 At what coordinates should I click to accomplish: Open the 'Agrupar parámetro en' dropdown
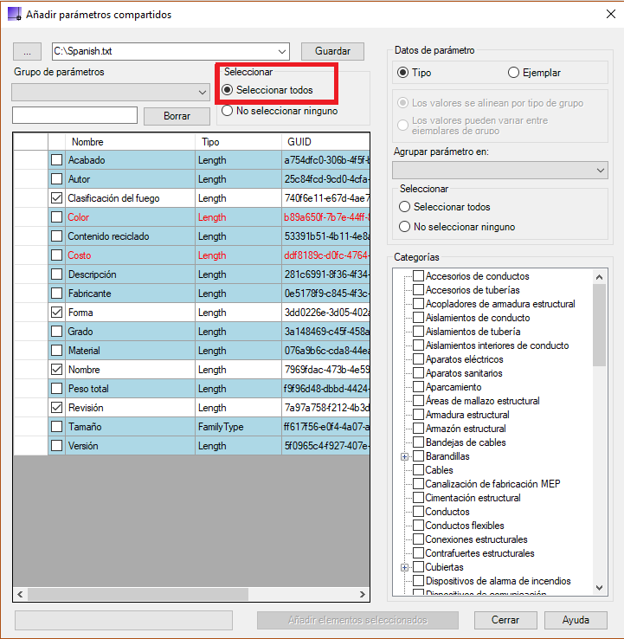click(500, 171)
